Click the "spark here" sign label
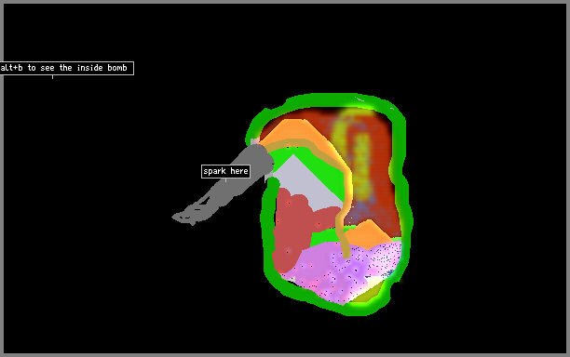This screenshot has height=357, width=570. click(225, 171)
